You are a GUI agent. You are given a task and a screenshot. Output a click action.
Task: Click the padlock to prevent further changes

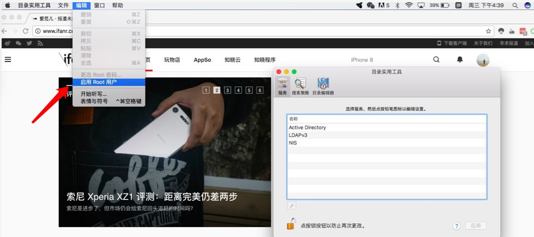click(x=291, y=224)
